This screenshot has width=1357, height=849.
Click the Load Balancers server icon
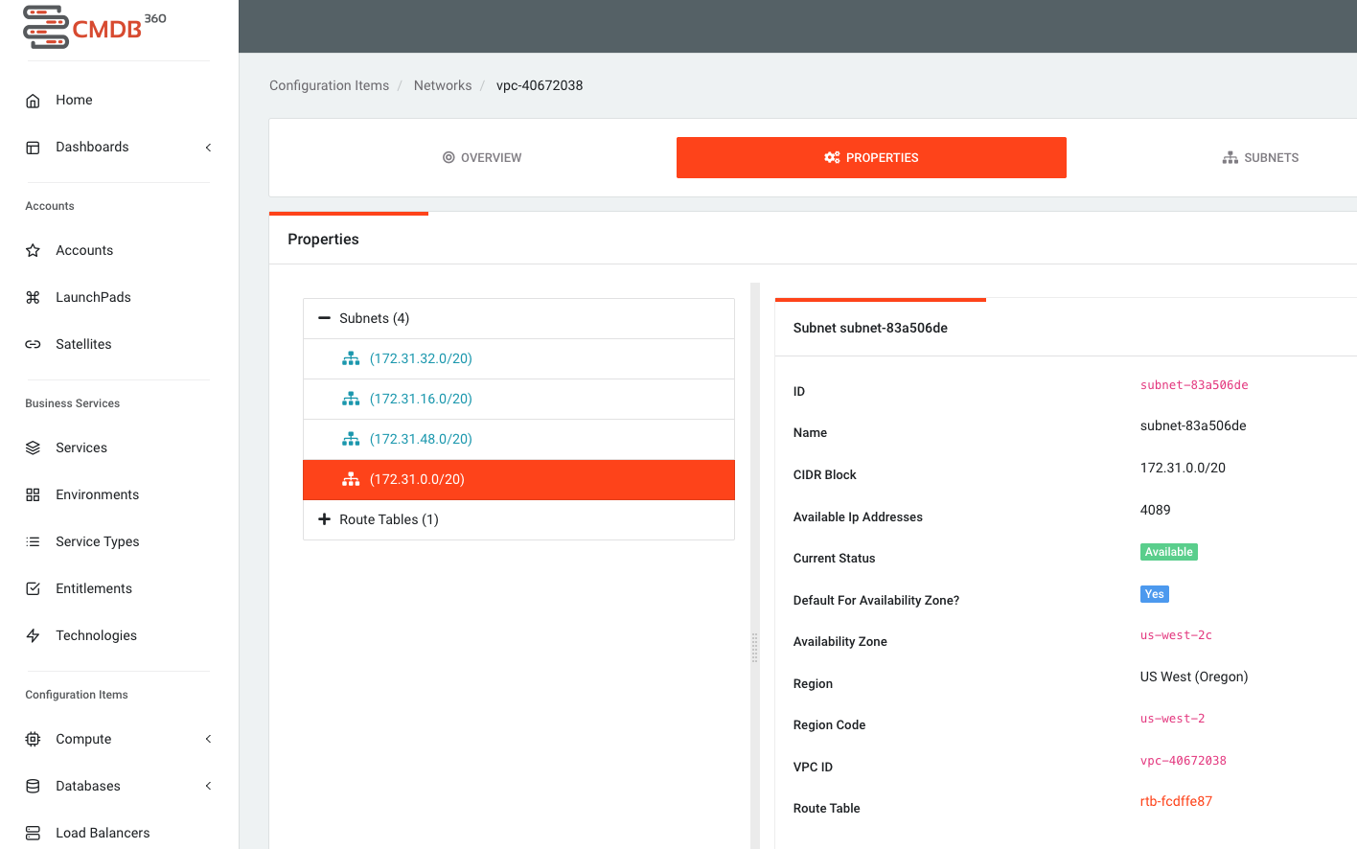click(33, 834)
